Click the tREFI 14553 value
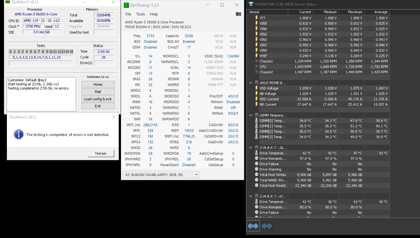 tap(189, 130)
